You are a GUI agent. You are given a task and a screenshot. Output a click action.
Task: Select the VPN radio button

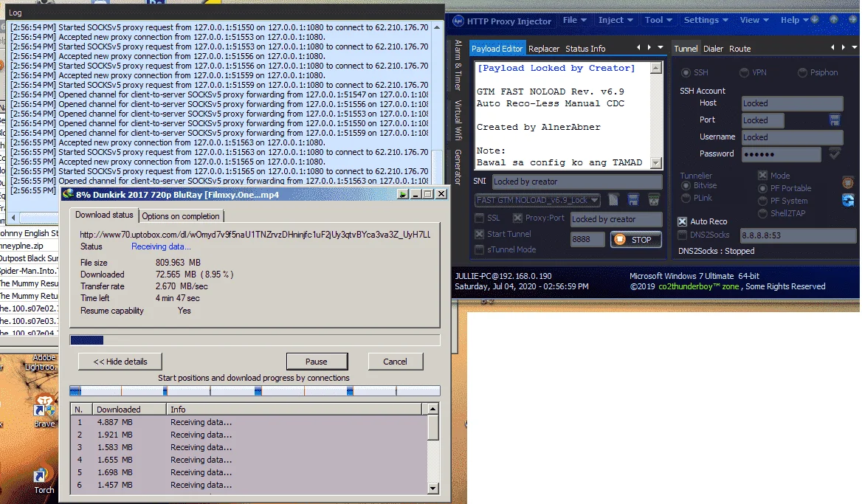tap(745, 72)
